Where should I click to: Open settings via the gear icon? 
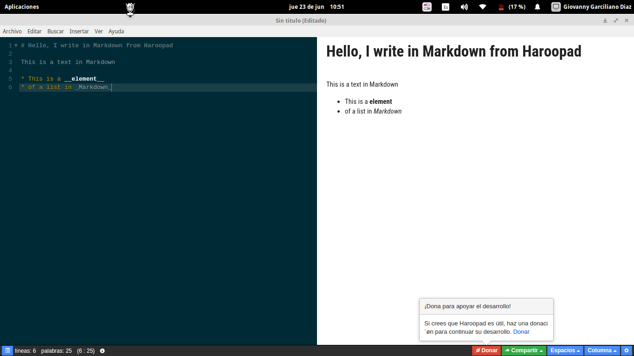coord(627,351)
